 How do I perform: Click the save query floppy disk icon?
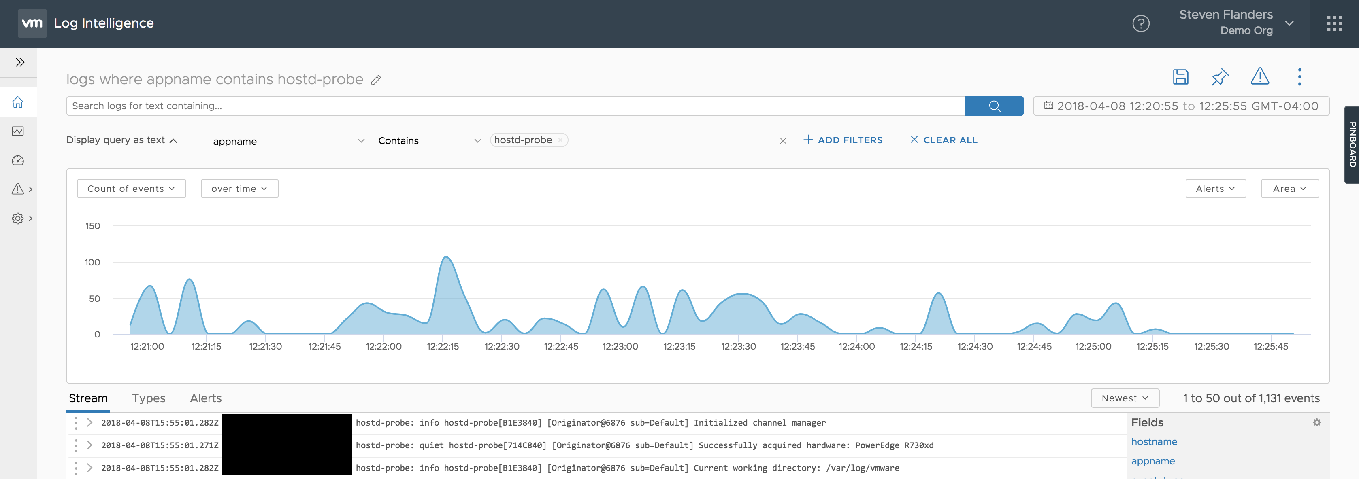pos(1180,77)
